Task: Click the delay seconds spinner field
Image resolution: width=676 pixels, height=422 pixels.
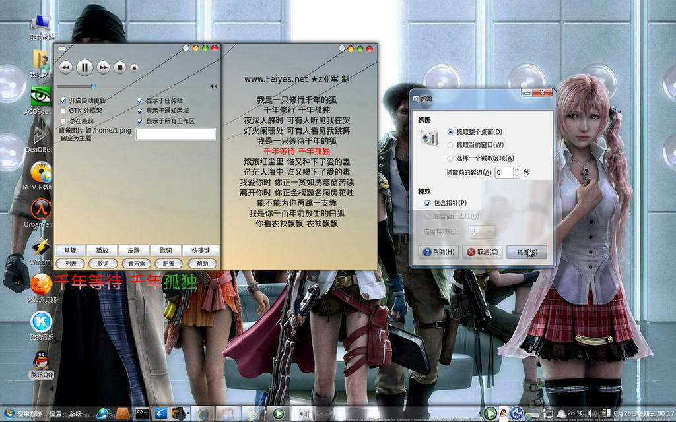Action: coord(506,173)
